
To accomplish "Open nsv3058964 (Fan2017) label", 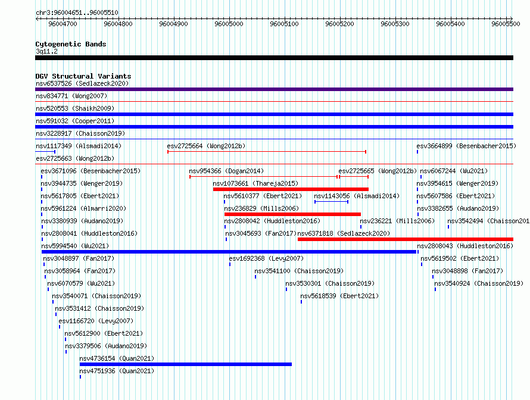I will [80, 271].
